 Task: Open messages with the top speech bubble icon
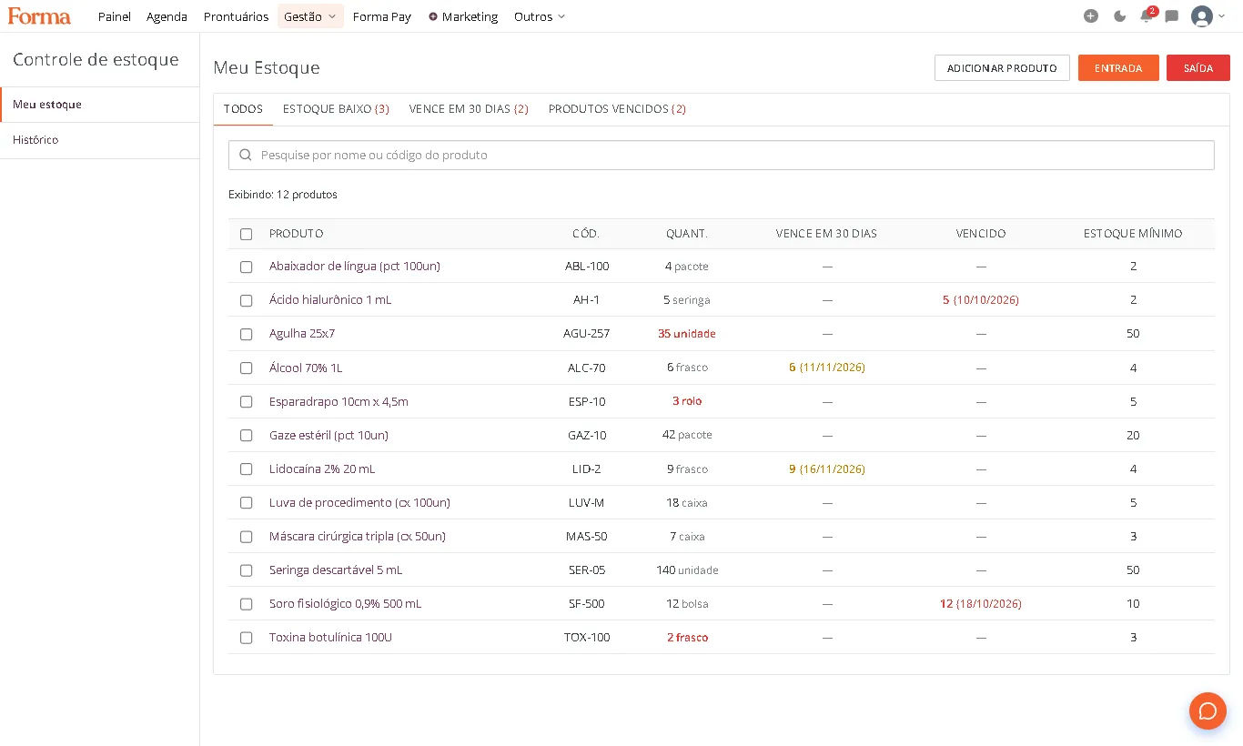pyautogui.click(x=1172, y=16)
